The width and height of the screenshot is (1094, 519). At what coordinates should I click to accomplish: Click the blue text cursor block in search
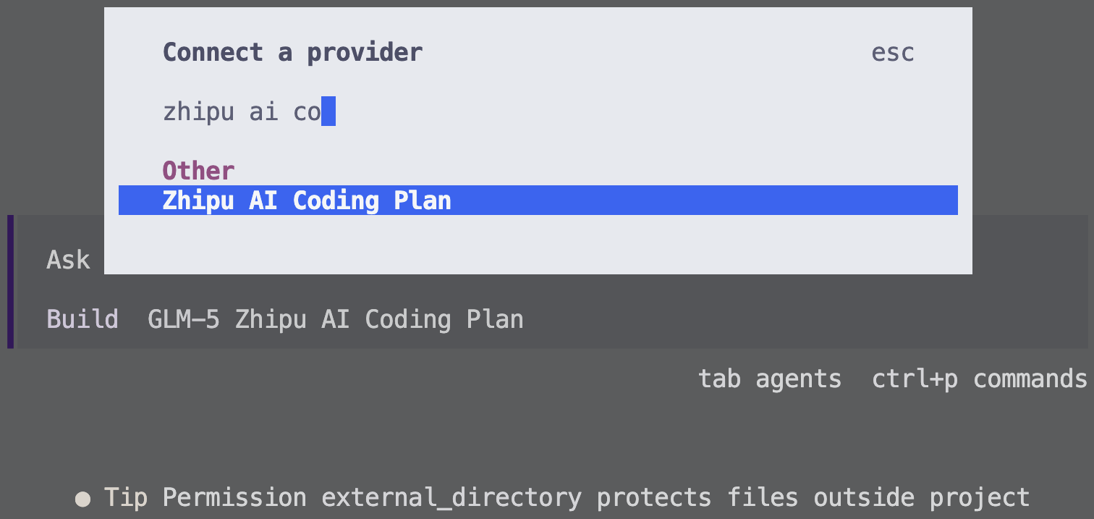pos(328,111)
